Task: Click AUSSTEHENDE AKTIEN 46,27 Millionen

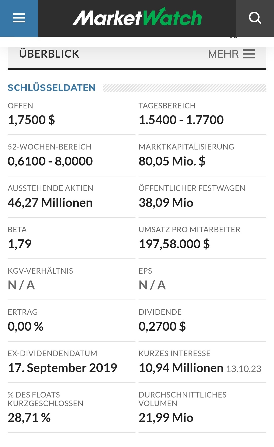Action: pyautogui.click(x=50, y=203)
